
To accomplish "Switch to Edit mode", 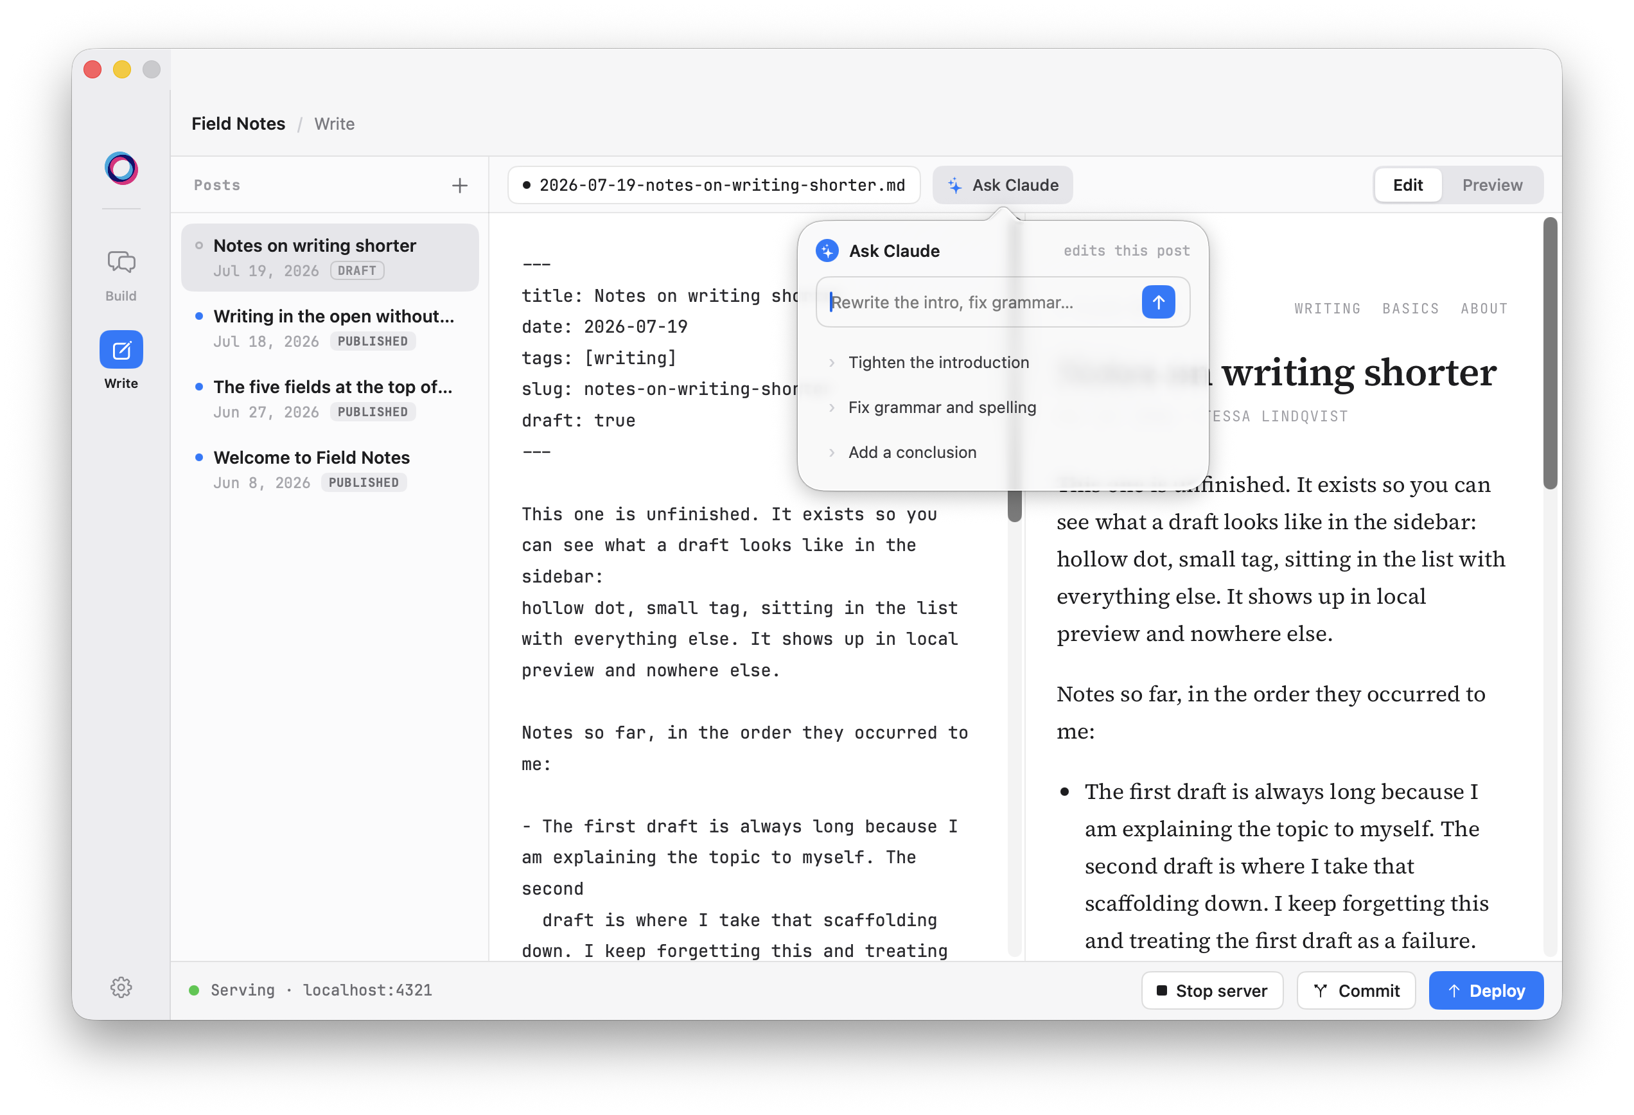I will [x=1408, y=185].
